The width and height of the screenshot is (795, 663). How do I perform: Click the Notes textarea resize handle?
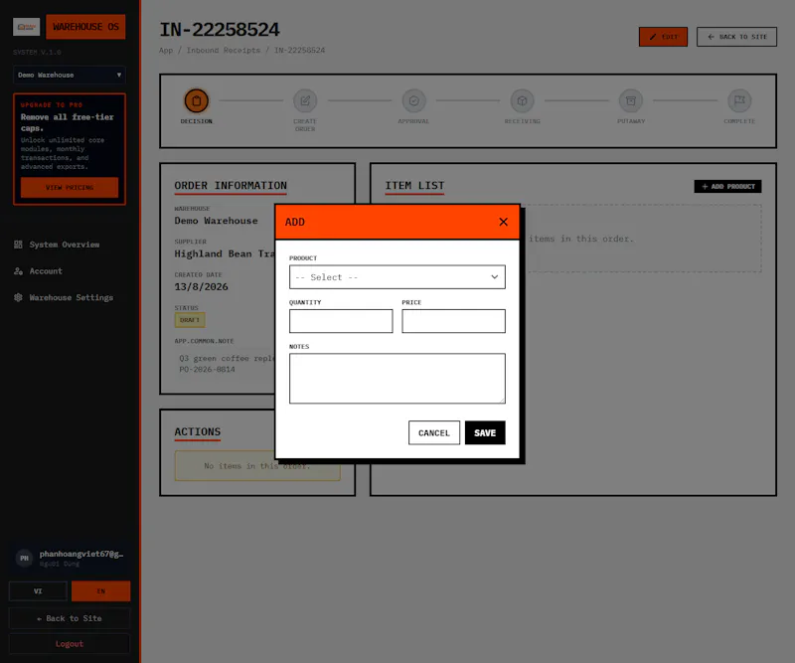502,401
